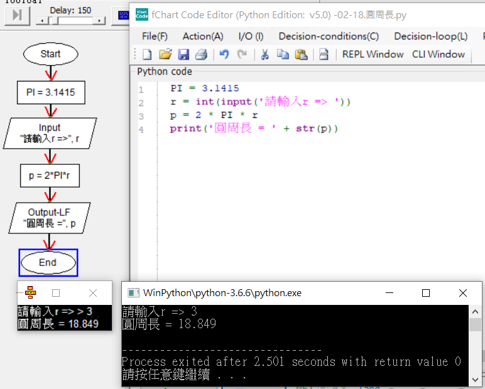Screen dimensions: 485x389
Task: Click the document icon before REPL Window
Action: point(324,55)
